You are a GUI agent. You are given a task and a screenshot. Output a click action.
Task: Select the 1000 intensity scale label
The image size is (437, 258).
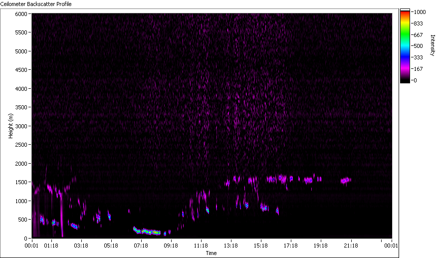[x=420, y=12]
